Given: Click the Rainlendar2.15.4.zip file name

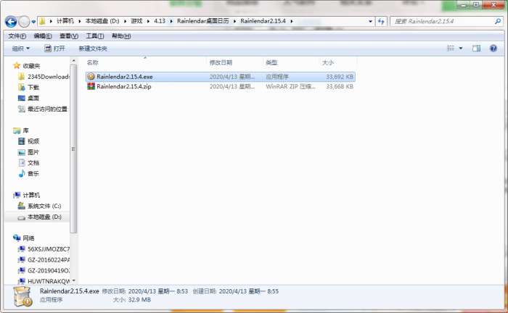Looking at the screenshot, I should click(x=124, y=86).
